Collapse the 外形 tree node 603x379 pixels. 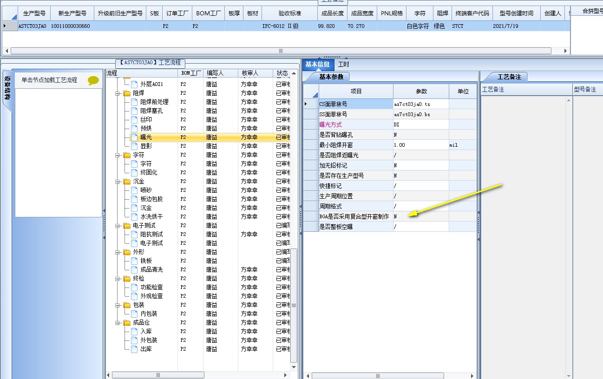click(x=118, y=252)
